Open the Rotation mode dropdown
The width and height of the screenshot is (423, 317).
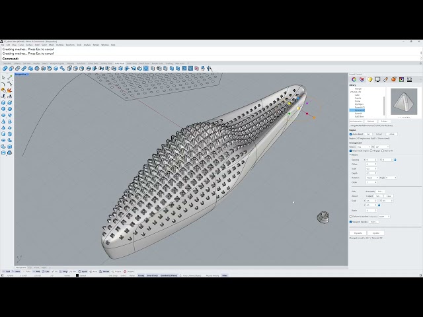(372, 178)
